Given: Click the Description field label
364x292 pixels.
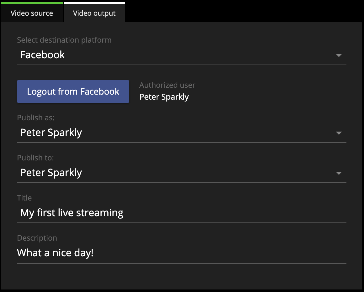Looking at the screenshot, I should coord(37,238).
